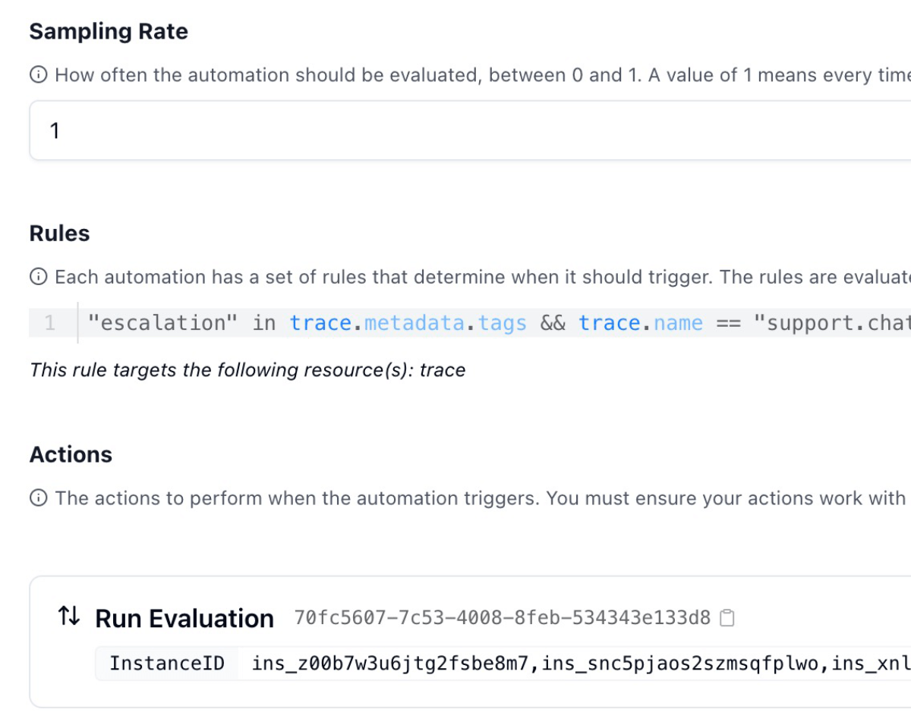This screenshot has height=728, width=911.
Task: Click the Sampling Rate heading
Action: [108, 31]
